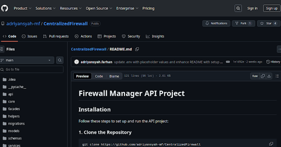Search files using magnifier in sidebar
281x147 pixels.
click(x=60, y=60)
